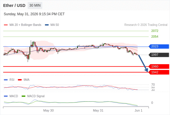Click the RSI 70 level label
Viewport: 170px width, 115px height.
point(153,85)
